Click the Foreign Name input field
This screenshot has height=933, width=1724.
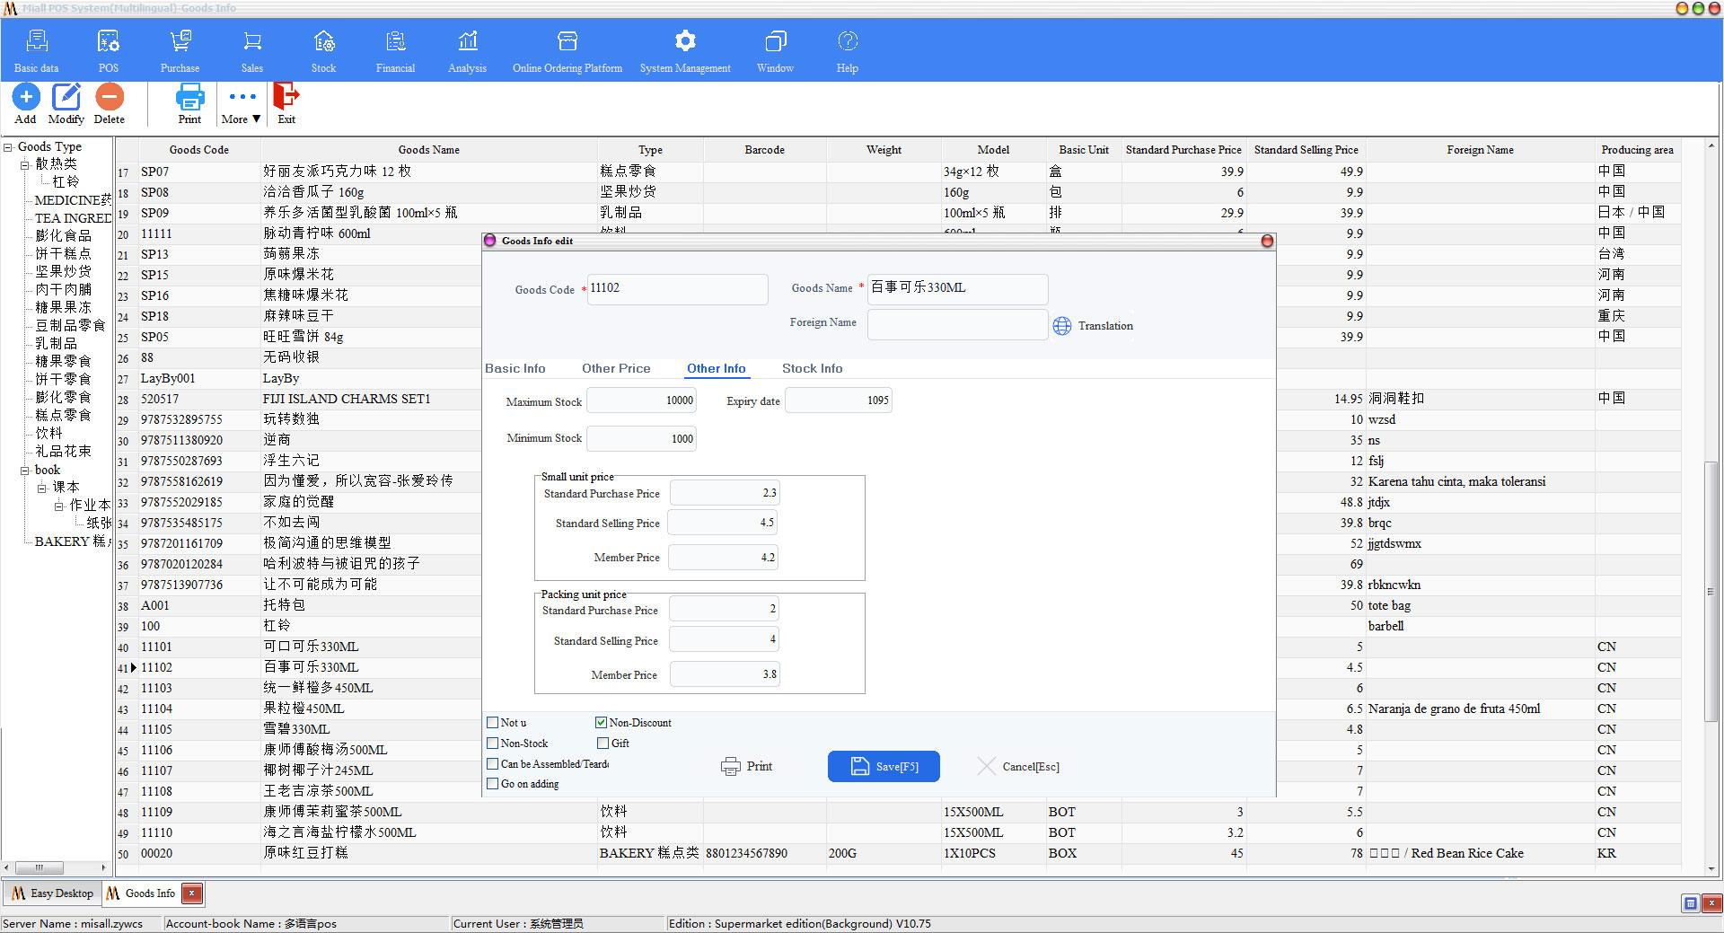pos(957,324)
